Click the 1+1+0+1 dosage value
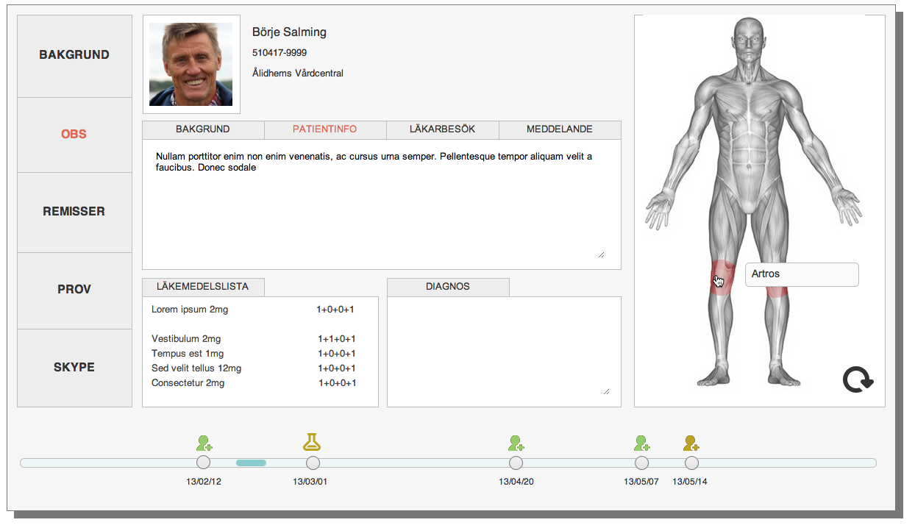This screenshot has height=528, width=915. click(337, 339)
